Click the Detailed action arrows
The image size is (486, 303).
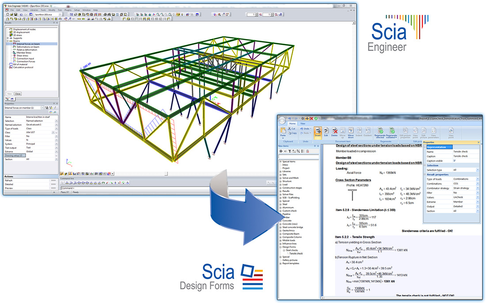tap(53, 185)
